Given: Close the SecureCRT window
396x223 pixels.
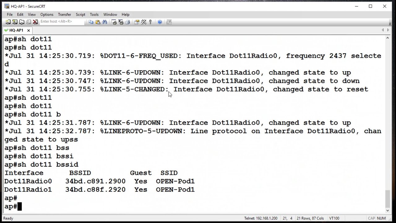Looking at the screenshot, I should pos(385,6).
